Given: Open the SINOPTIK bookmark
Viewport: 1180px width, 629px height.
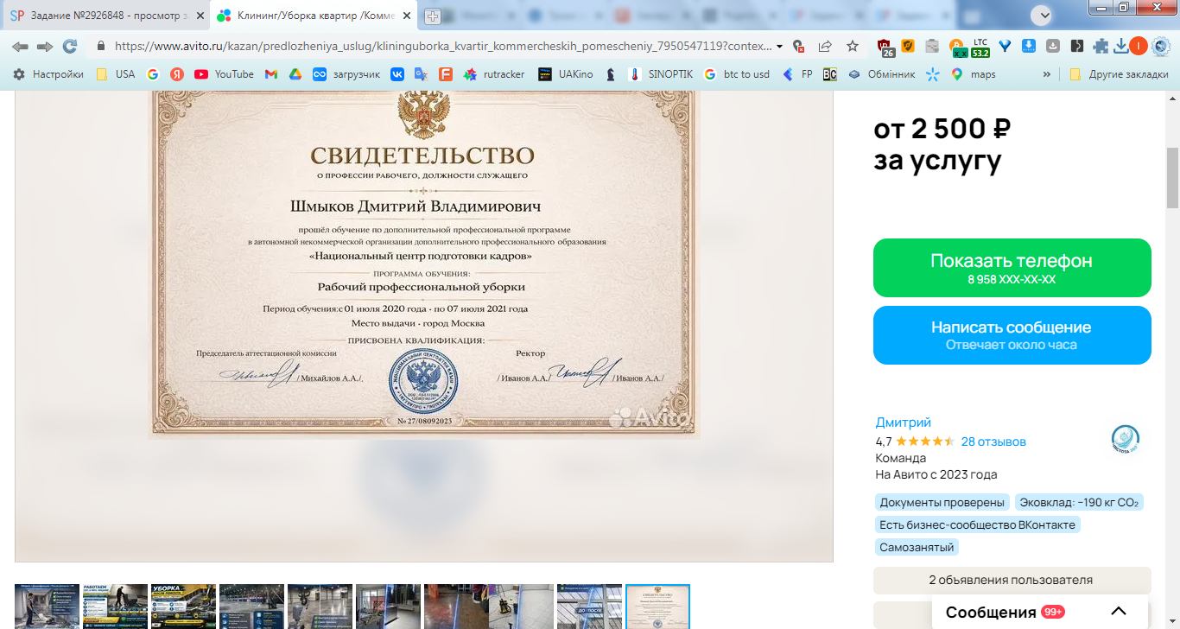Looking at the screenshot, I should [660, 74].
